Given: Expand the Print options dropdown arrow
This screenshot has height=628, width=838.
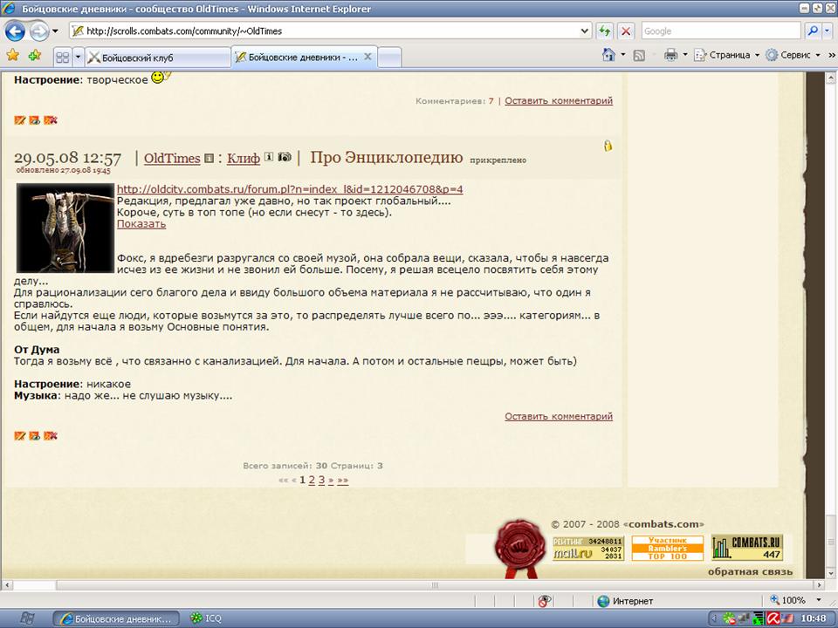Looking at the screenshot, I should click(685, 54).
